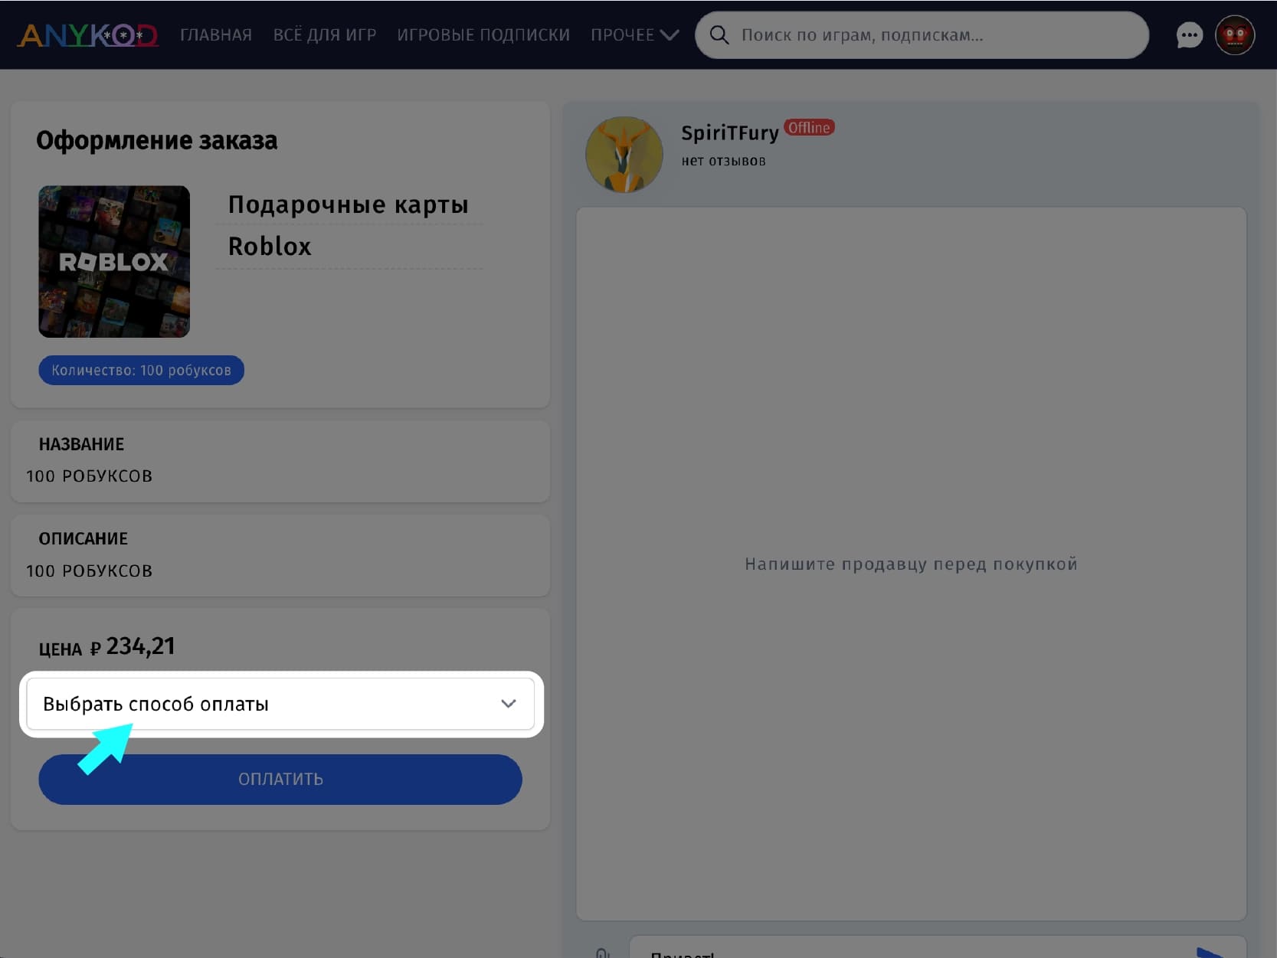Viewport: 1277px width, 958px height.
Task: Open ИГРОВЫЕ ПОДПИСКИ menu item
Action: [x=483, y=35]
